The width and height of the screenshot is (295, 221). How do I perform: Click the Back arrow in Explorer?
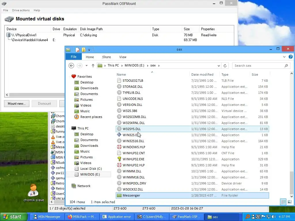(x=71, y=66)
